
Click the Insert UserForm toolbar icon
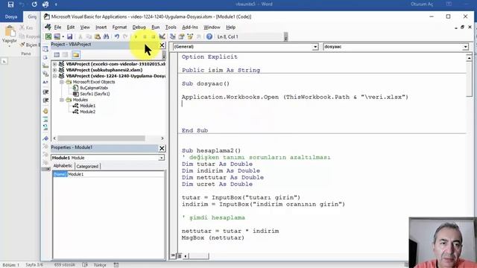[x=57, y=36]
